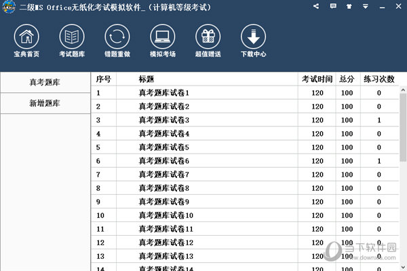Select row 真考题库试卷13
407x271 pixels.
tap(245, 256)
